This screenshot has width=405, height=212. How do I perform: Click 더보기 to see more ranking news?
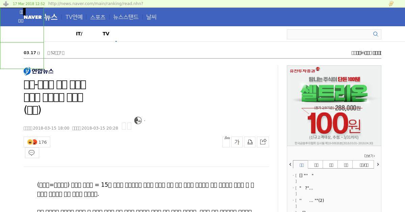click(x=370, y=156)
